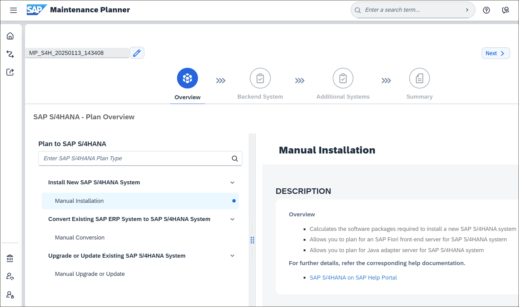Open the user headset icon in sidebar
The image size is (519, 307).
pos(10,276)
